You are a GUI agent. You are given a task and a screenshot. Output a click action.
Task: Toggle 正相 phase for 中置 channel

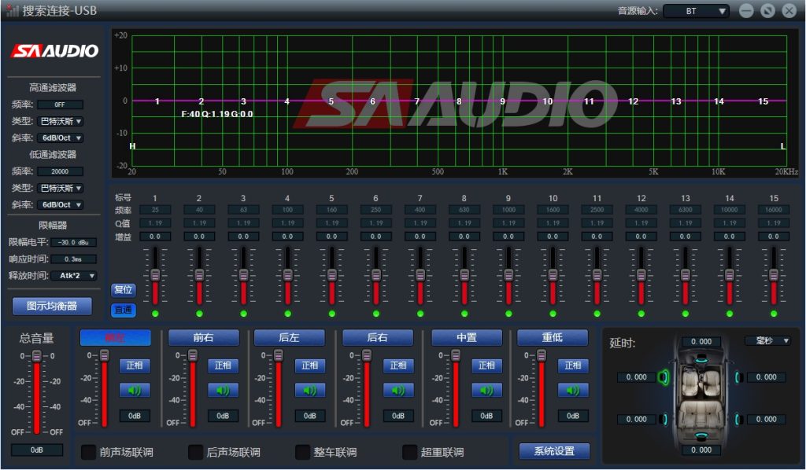point(486,365)
